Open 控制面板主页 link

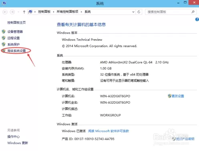[x=16, y=22]
